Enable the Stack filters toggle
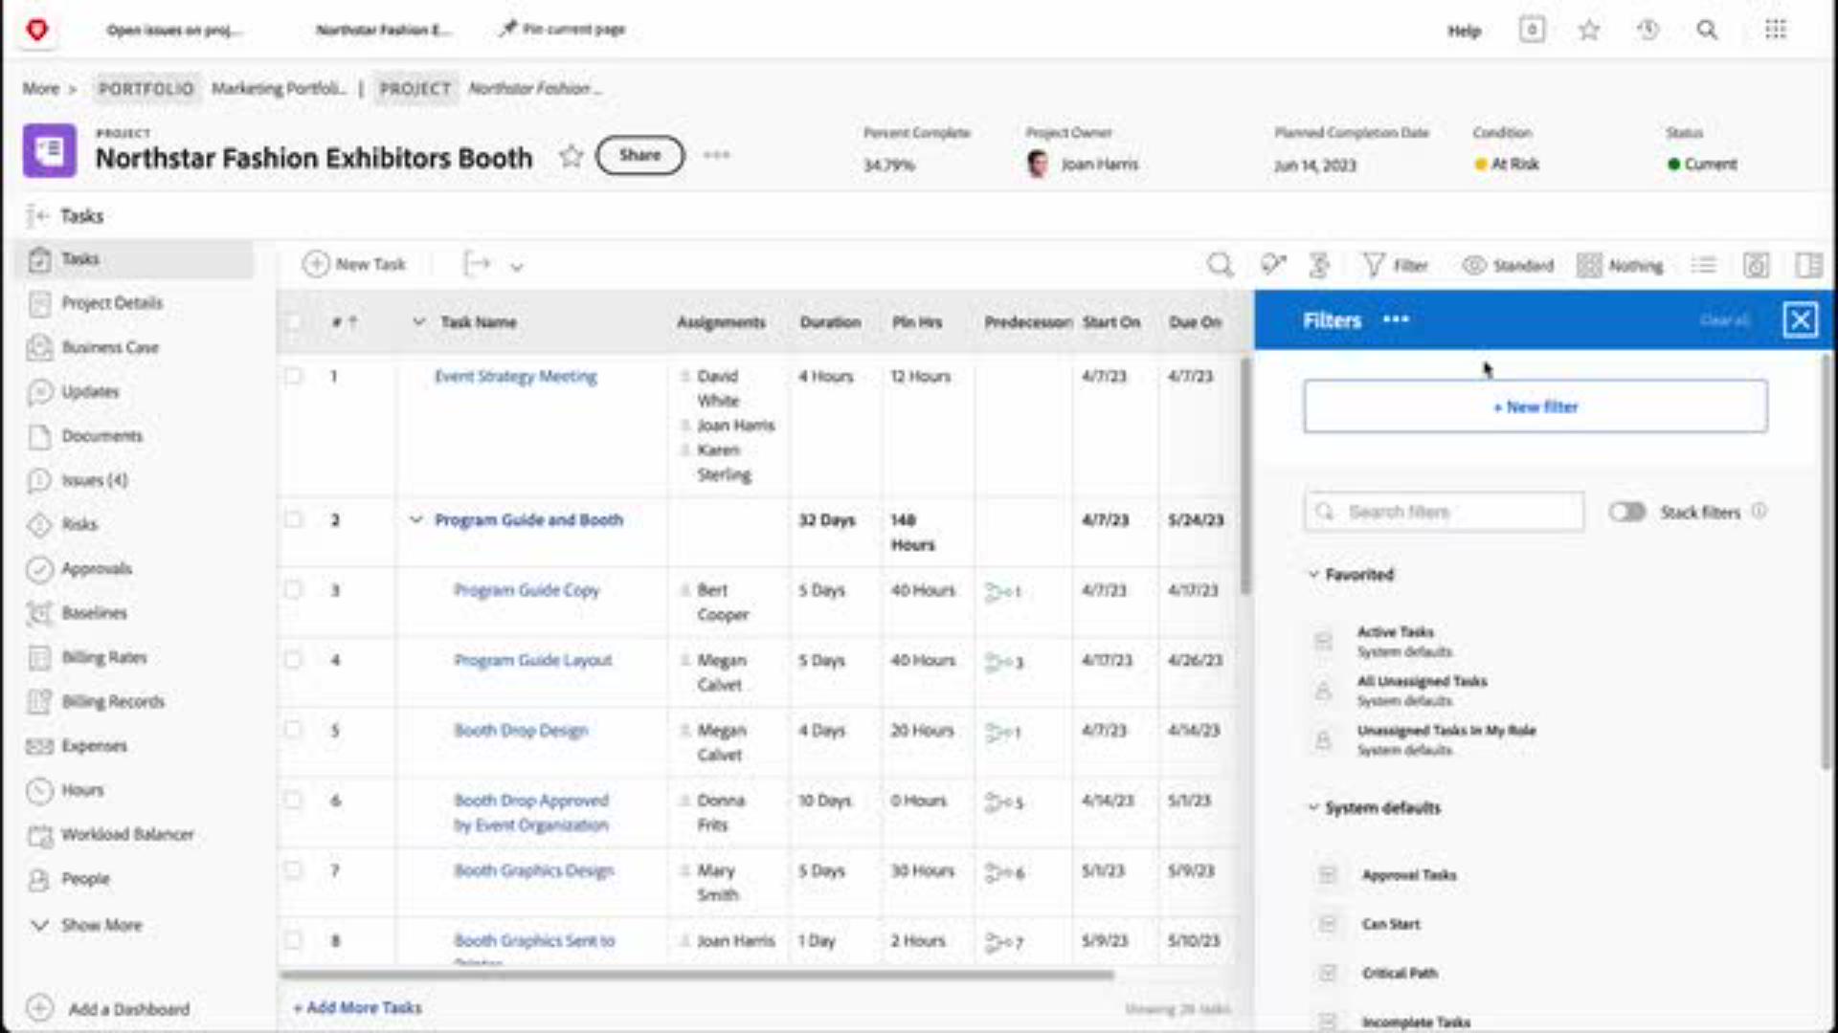 coord(1626,512)
